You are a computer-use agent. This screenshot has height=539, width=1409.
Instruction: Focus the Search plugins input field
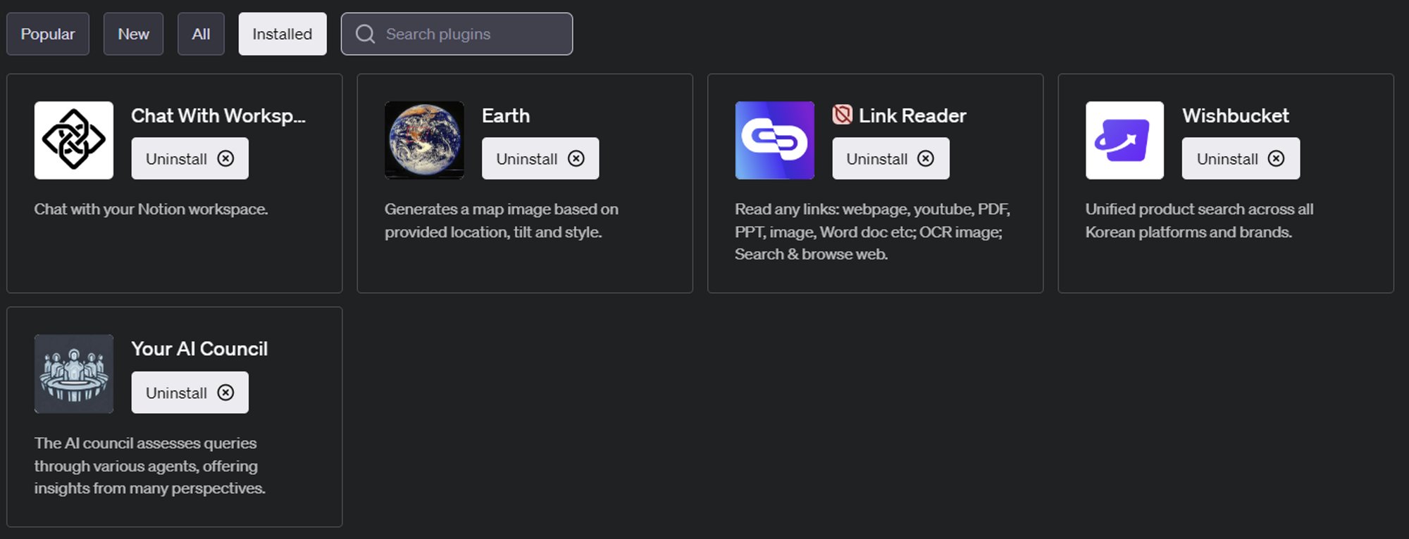click(457, 34)
